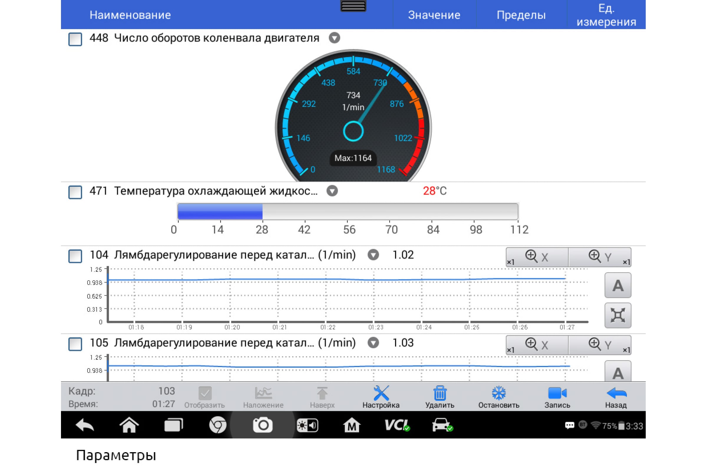Image resolution: width=707 pixels, height=471 pixels.
Task: Click frame counter value 103
Action: pos(166,391)
